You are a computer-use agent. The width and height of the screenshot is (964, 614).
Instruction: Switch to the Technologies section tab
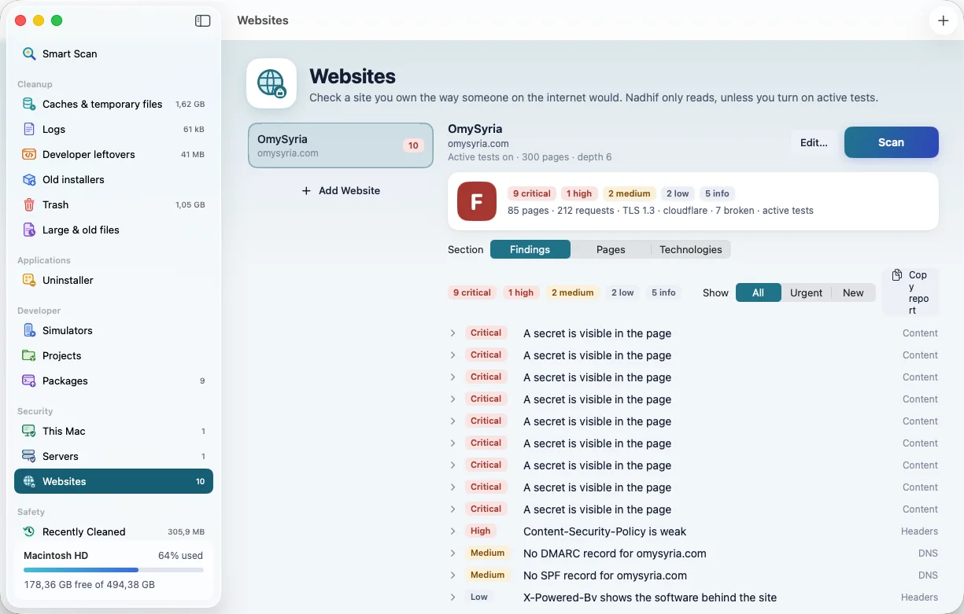pyautogui.click(x=691, y=249)
